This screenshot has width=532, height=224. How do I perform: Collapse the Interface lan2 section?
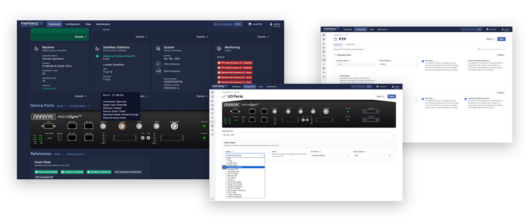point(500,55)
